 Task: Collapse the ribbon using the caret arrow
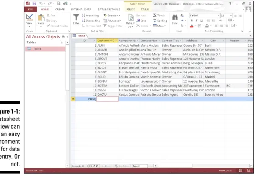click(x=250, y=31)
